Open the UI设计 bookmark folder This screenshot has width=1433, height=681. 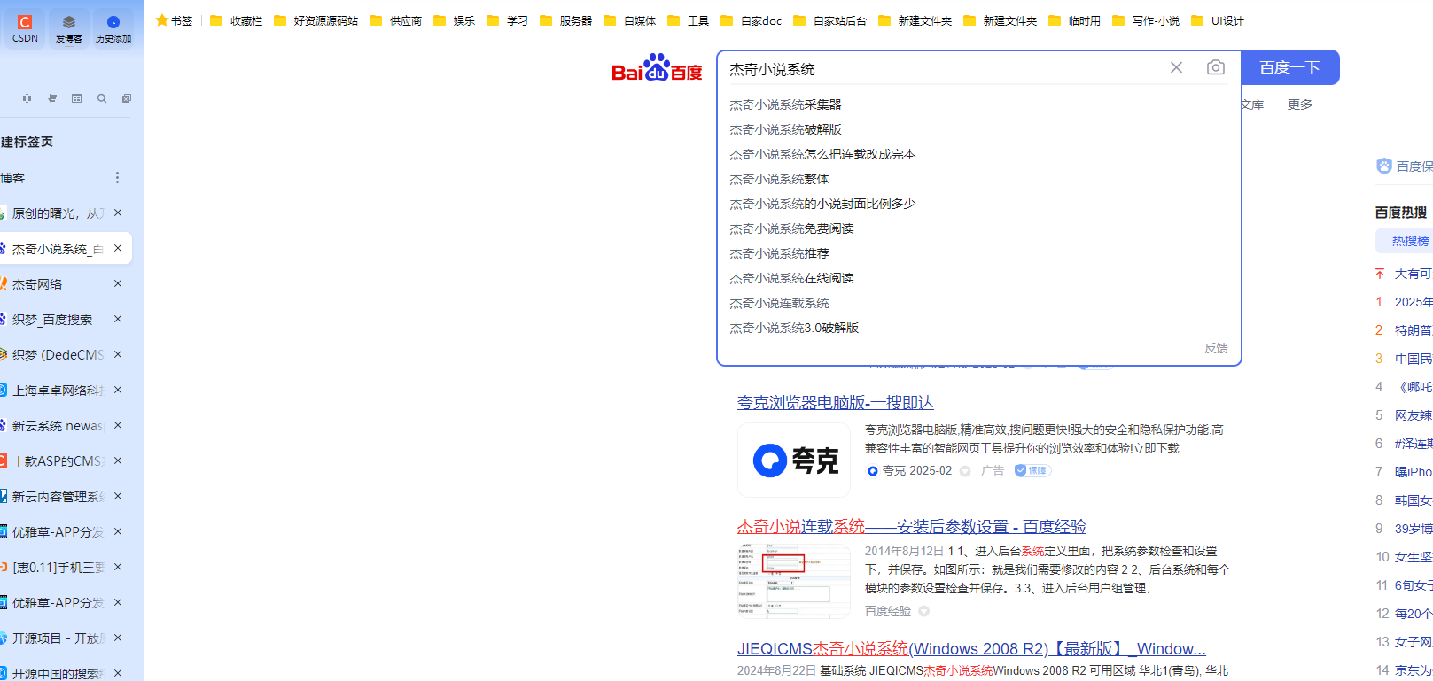1217,20
